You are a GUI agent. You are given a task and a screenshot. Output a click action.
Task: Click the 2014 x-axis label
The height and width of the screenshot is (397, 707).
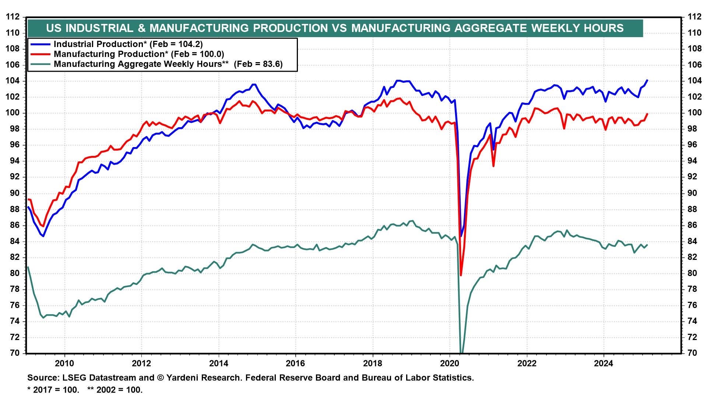(x=219, y=364)
